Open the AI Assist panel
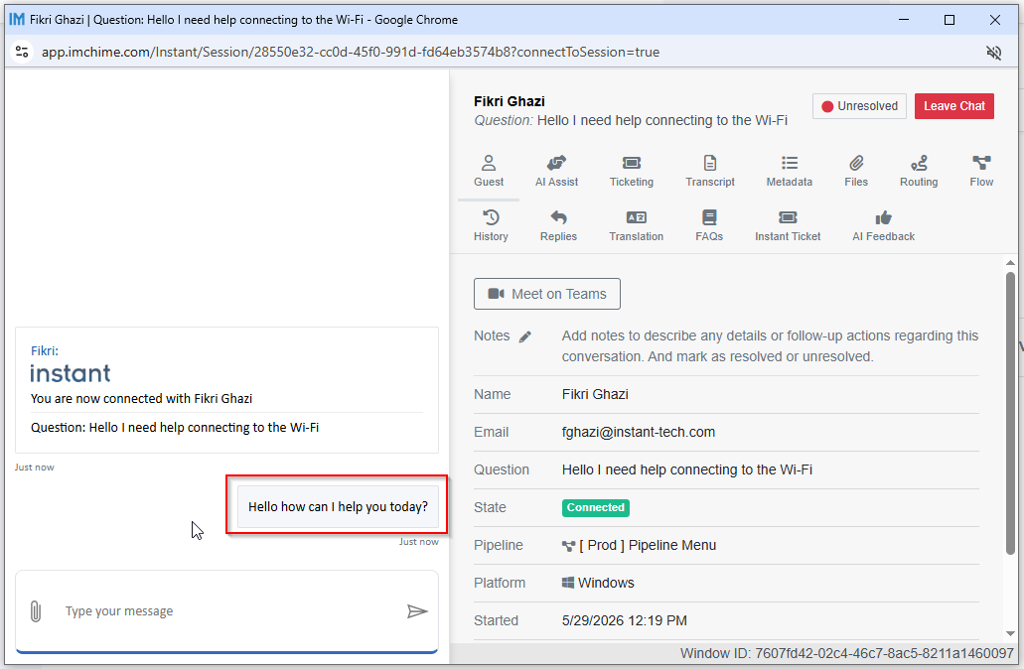The width and height of the screenshot is (1024, 669). pos(556,172)
